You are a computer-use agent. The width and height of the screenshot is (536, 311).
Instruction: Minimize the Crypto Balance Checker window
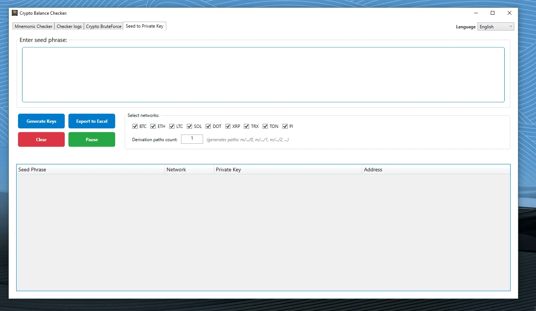[x=476, y=13]
